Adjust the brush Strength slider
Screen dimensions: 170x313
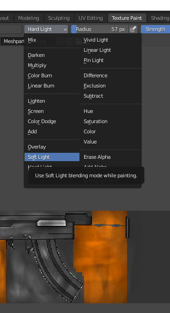tap(156, 29)
